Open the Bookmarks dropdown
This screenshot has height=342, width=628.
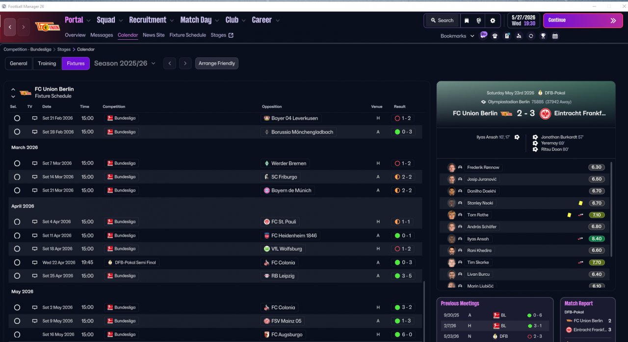click(x=457, y=36)
